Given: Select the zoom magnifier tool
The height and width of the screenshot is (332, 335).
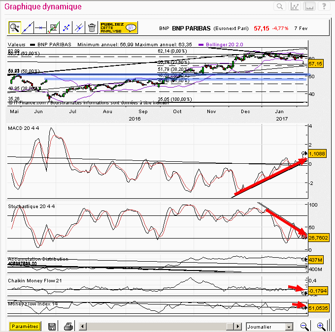Looking at the screenshot, I should [x=15, y=28].
